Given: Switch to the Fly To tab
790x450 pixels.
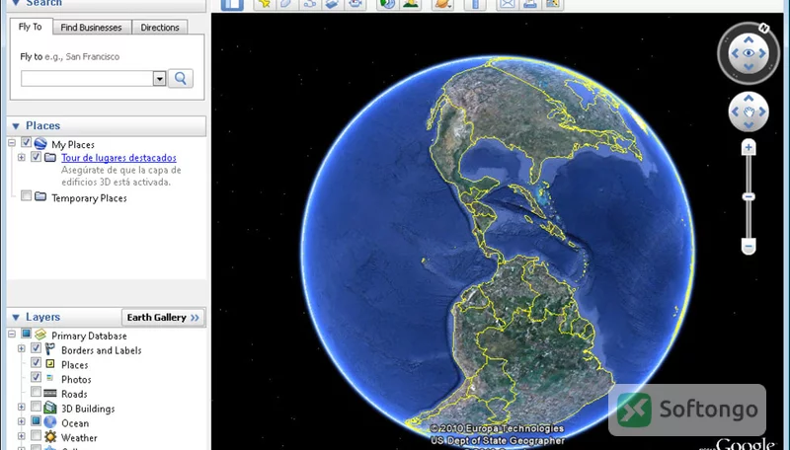Looking at the screenshot, I should (x=31, y=27).
